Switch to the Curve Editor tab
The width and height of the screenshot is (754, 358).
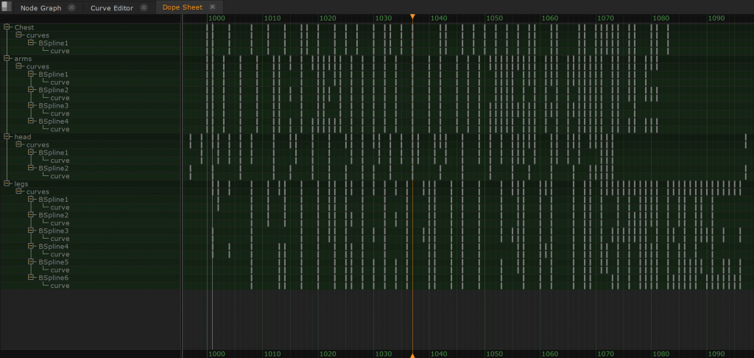pos(112,7)
